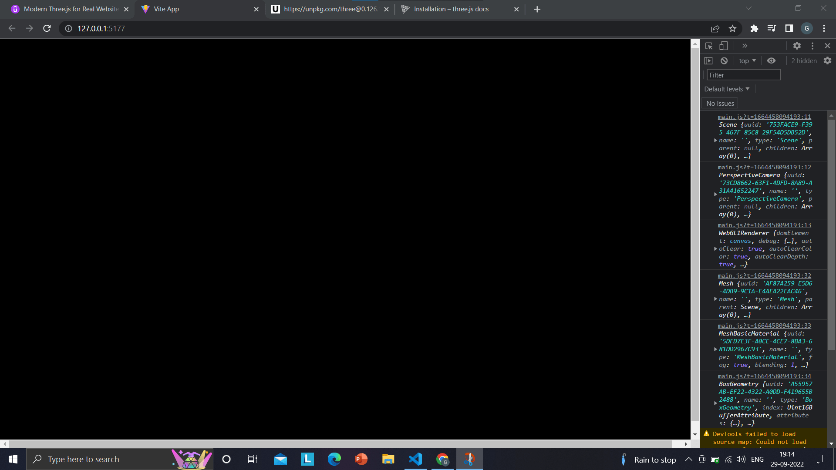This screenshot has height=470, width=836.
Task: Open DevTools customize three-dot menu
Action: pos(812,46)
